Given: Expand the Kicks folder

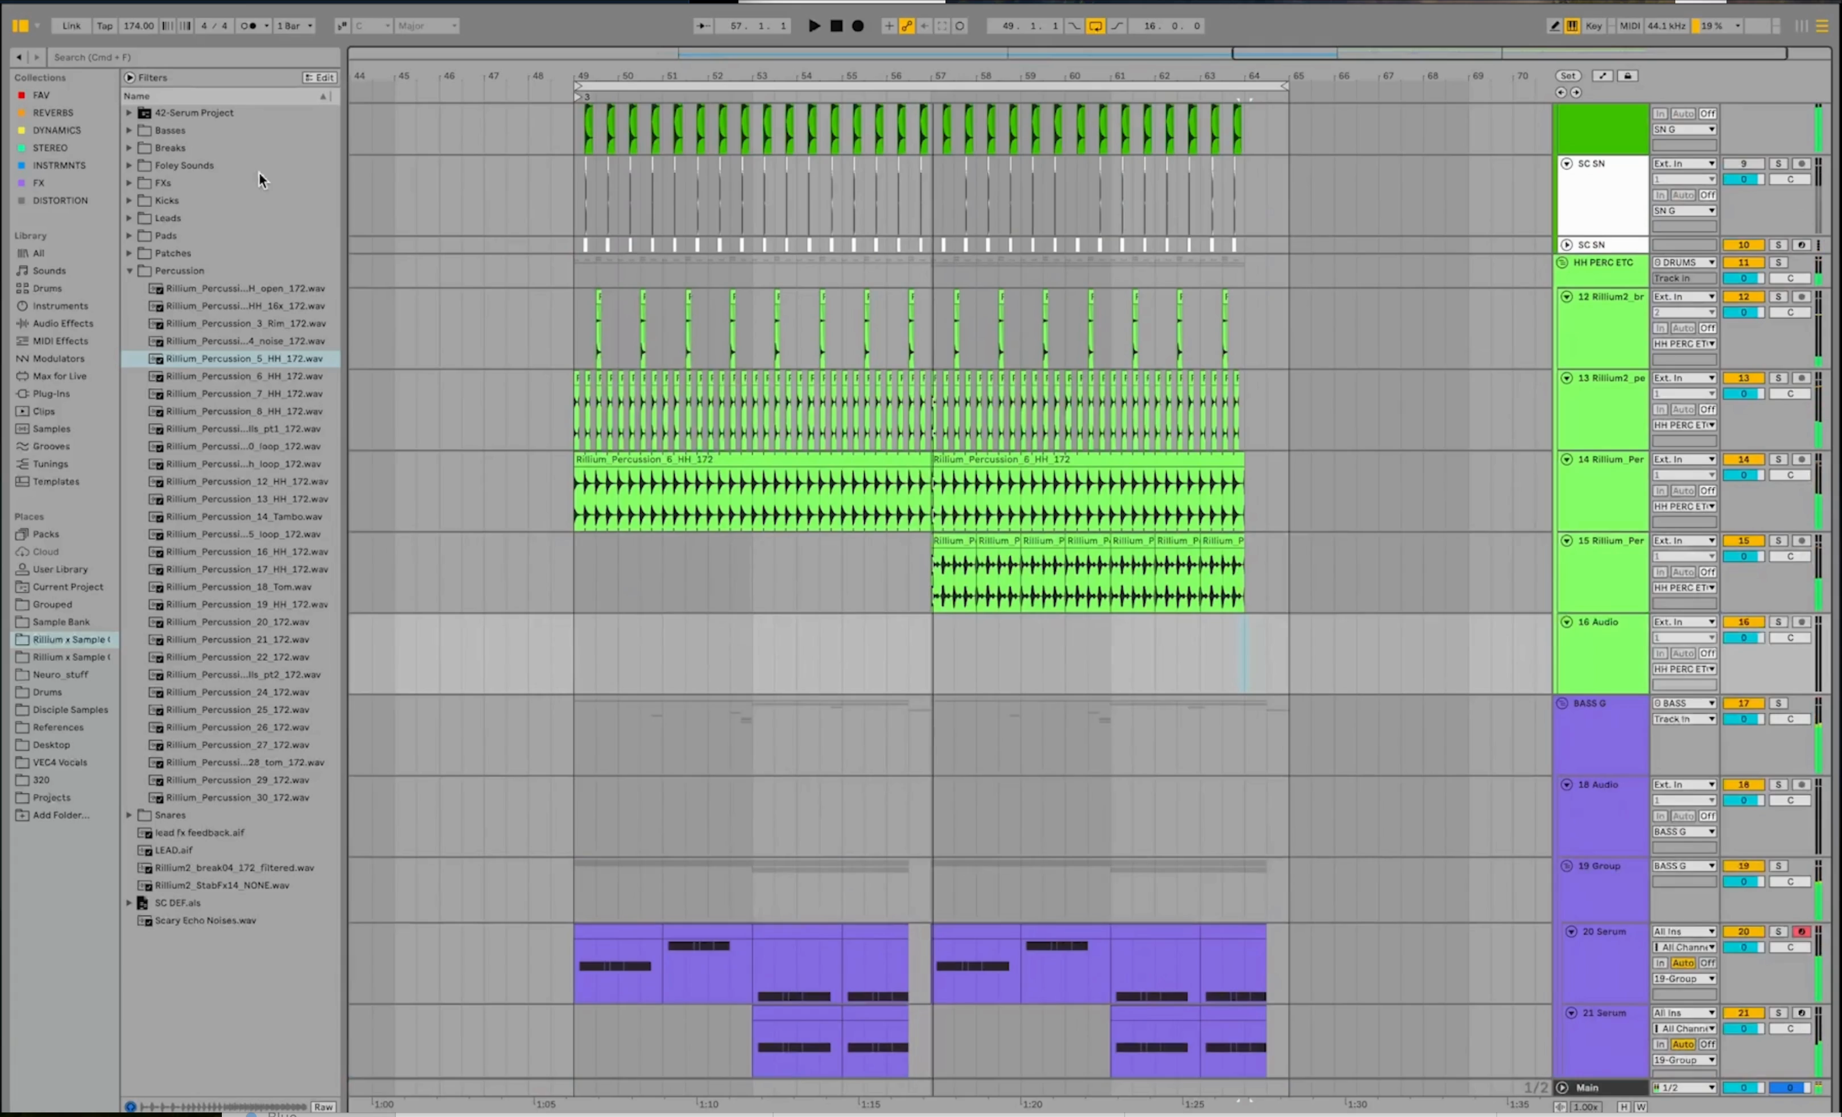Looking at the screenshot, I should point(129,200).
